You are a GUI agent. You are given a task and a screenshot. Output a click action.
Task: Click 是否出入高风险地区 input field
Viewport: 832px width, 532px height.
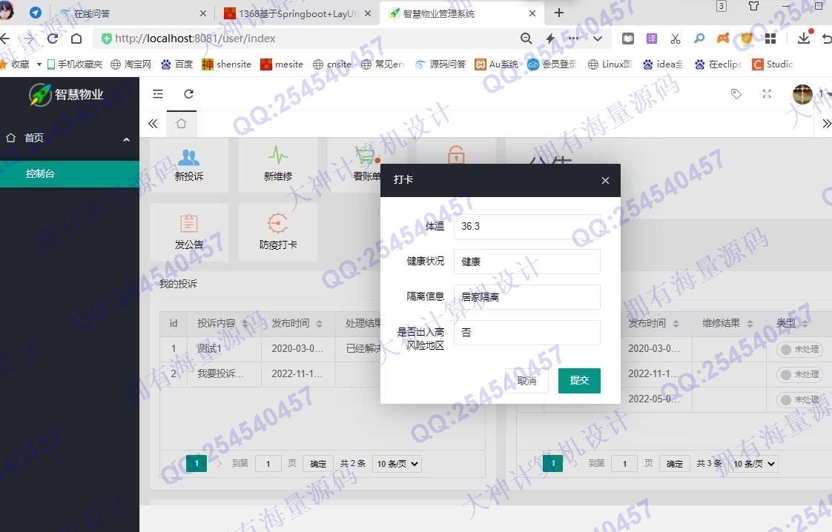tap(527, 333)
